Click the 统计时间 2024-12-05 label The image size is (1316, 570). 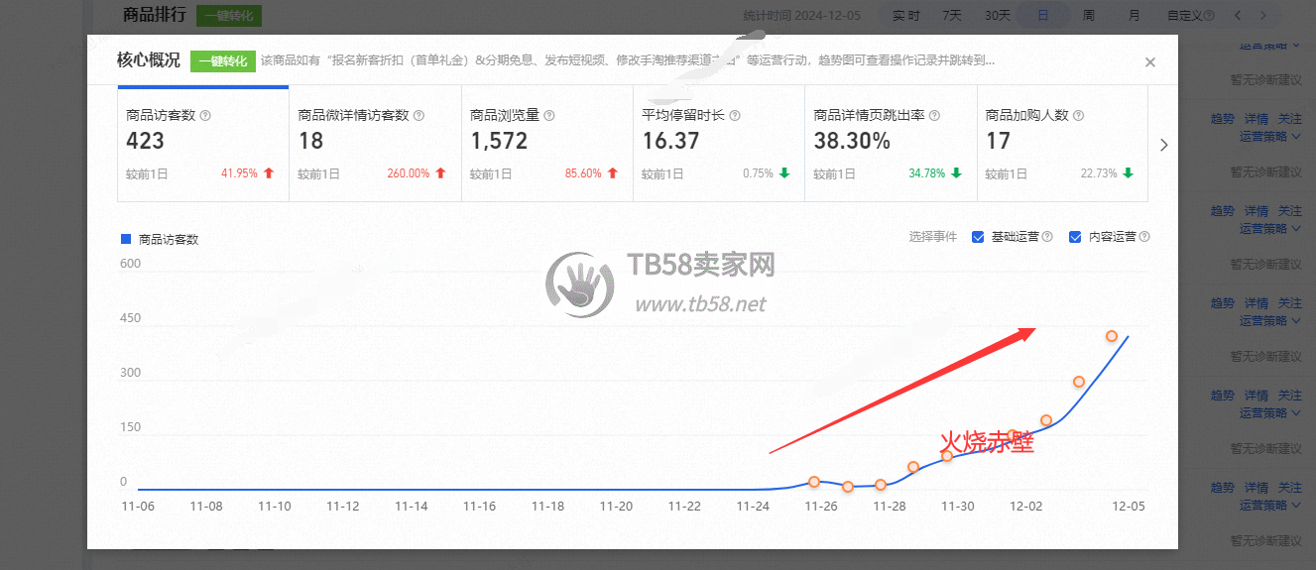click(x=802, y=16)
